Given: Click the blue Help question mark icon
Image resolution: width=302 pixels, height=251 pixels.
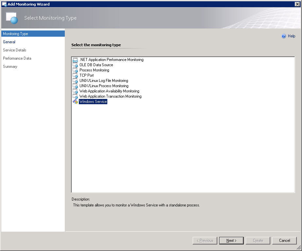Looking at the screenshot, I should pos(284,36).
